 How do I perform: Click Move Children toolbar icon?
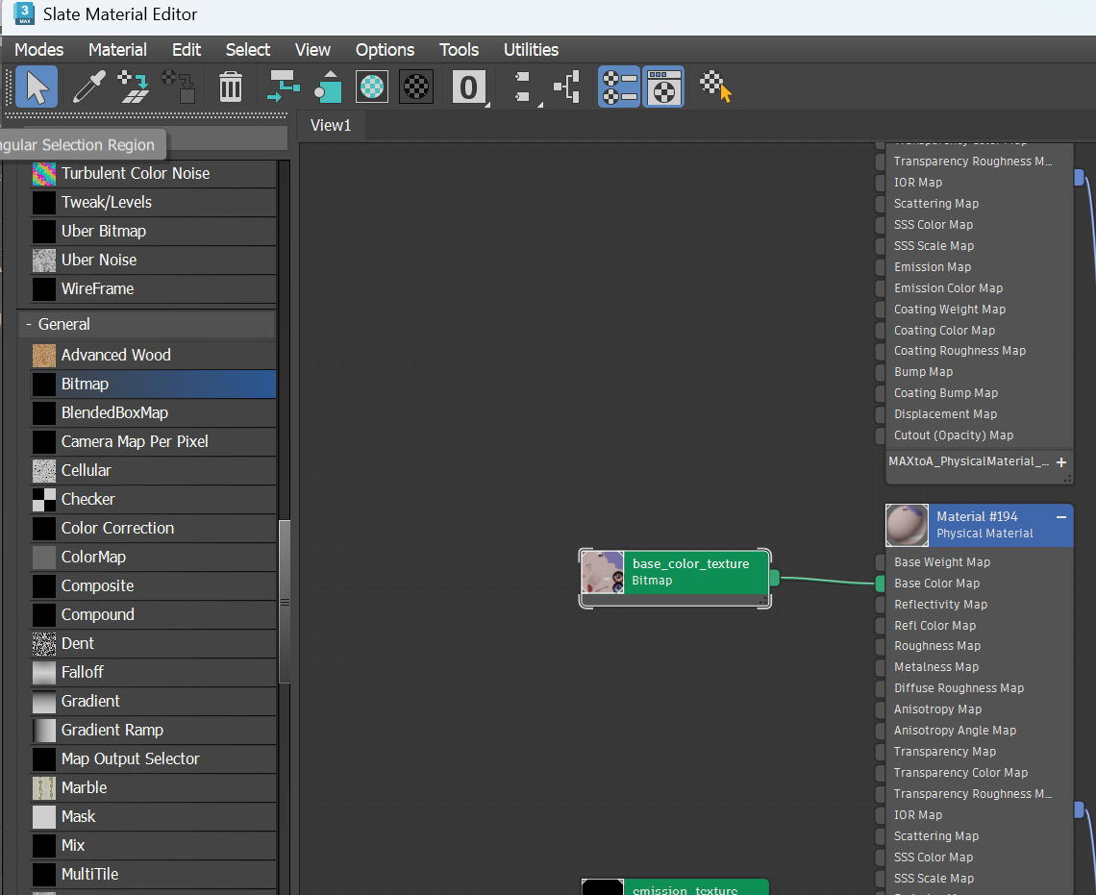284,87
